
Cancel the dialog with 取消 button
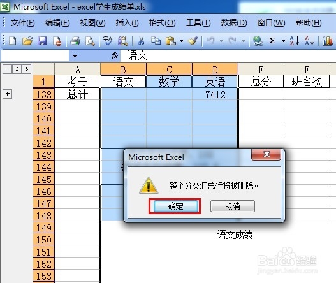point(233,206)
